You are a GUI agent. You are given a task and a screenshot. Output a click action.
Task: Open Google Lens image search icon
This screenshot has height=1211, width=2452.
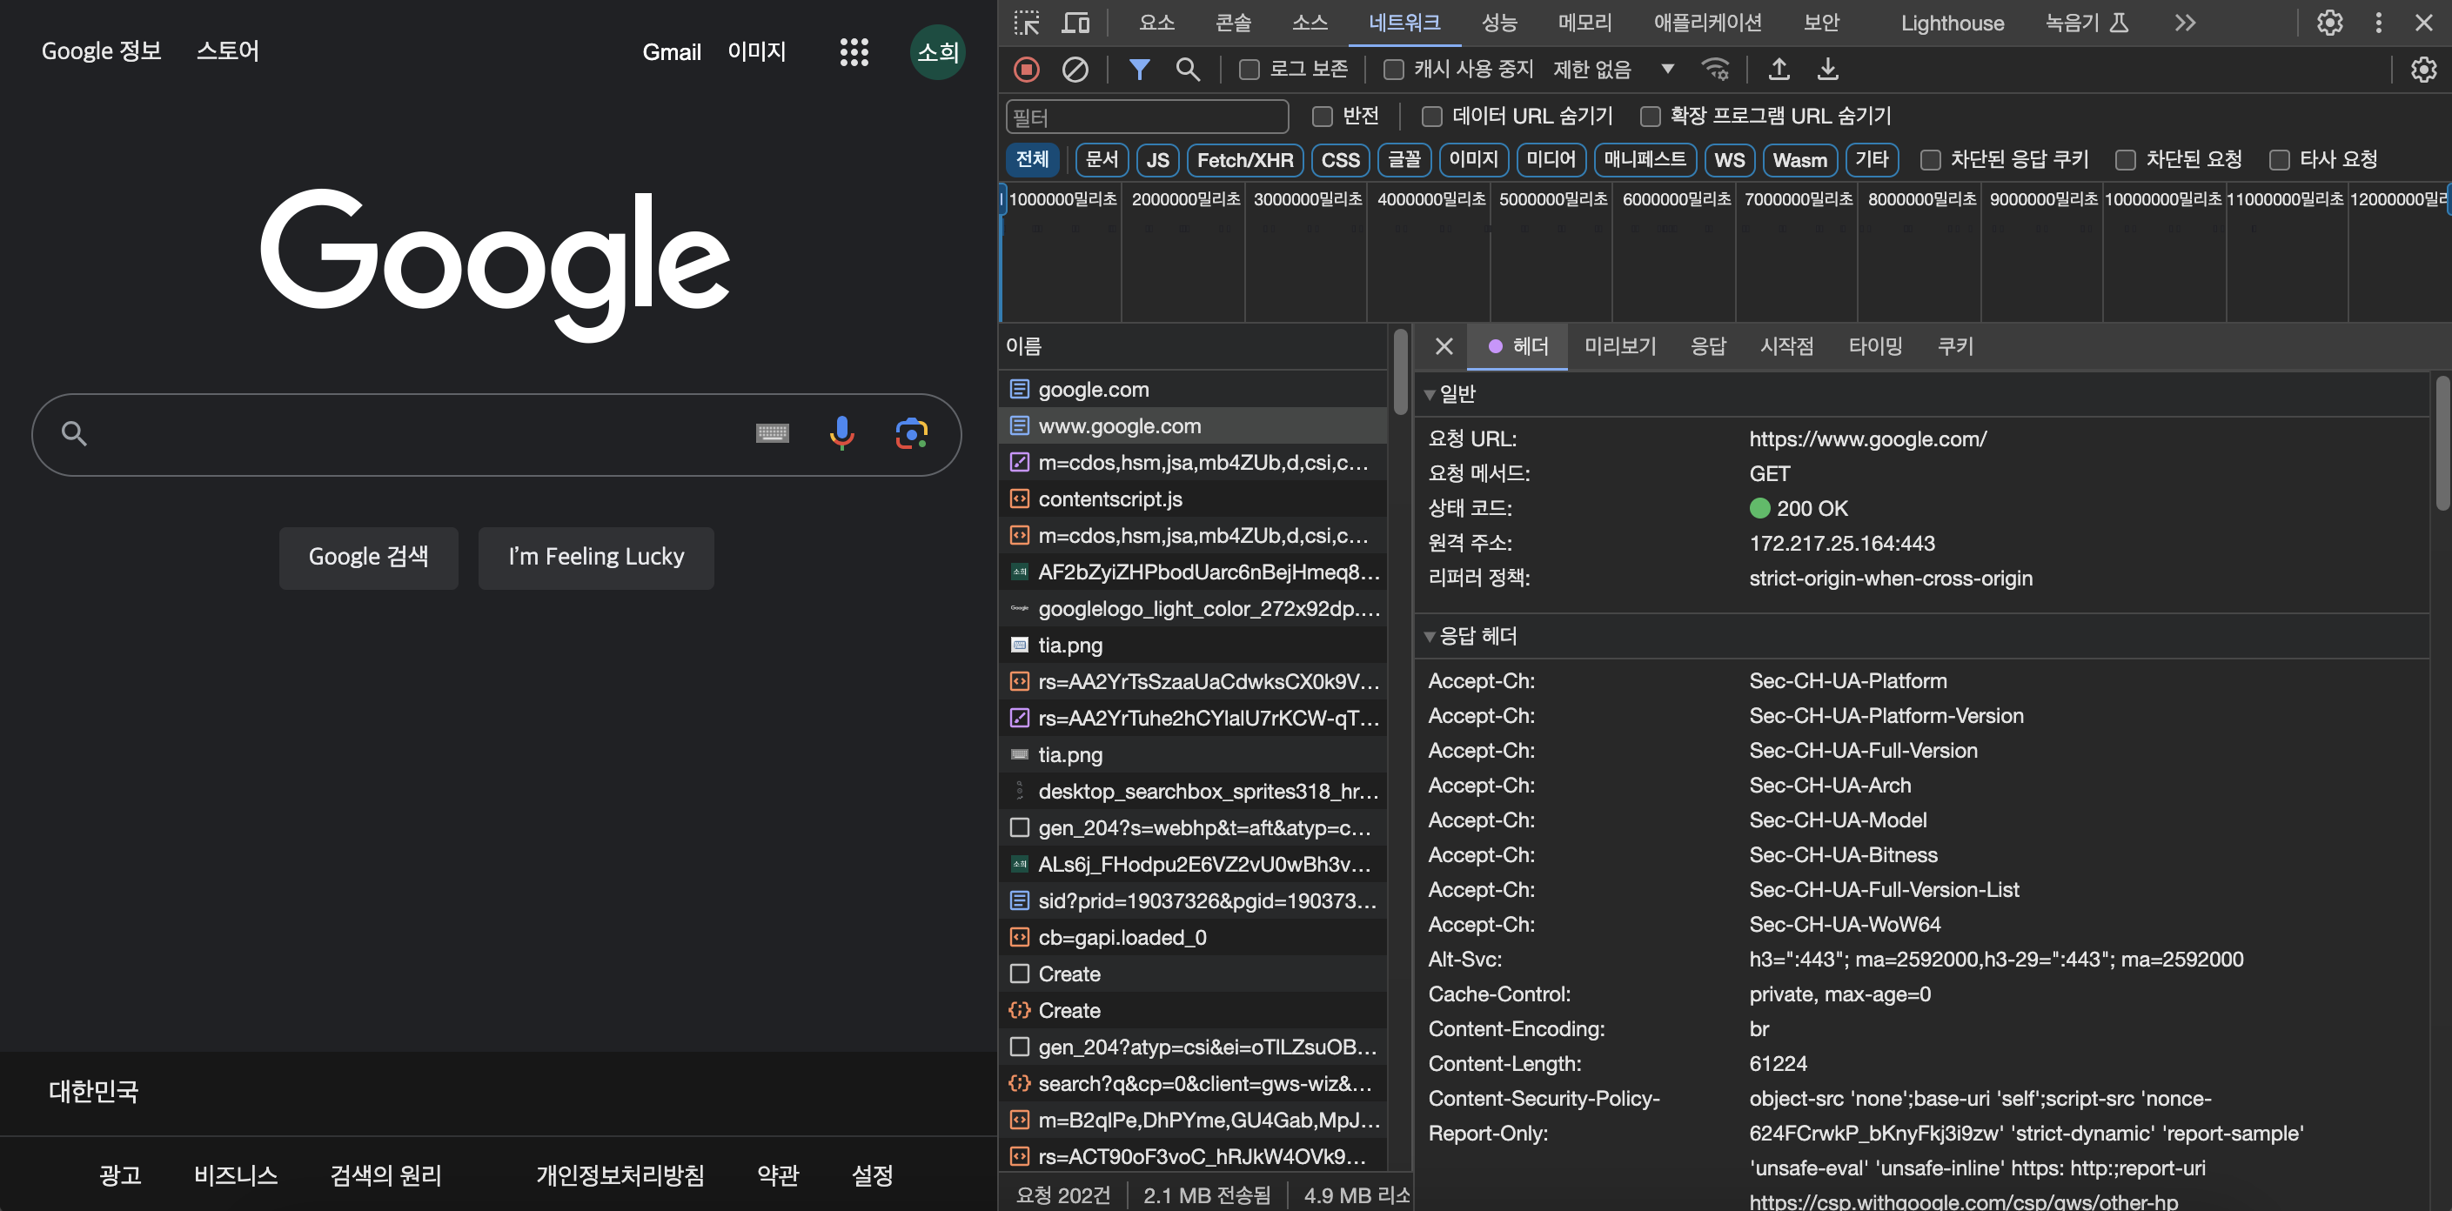click(911, 434)
